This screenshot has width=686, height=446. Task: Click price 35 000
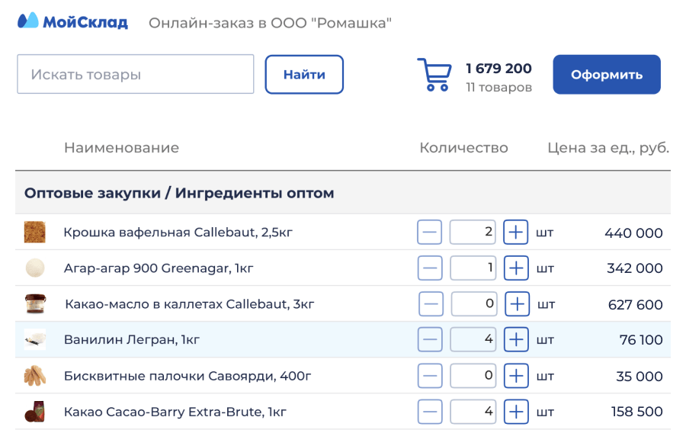click(x=640, y=376)
